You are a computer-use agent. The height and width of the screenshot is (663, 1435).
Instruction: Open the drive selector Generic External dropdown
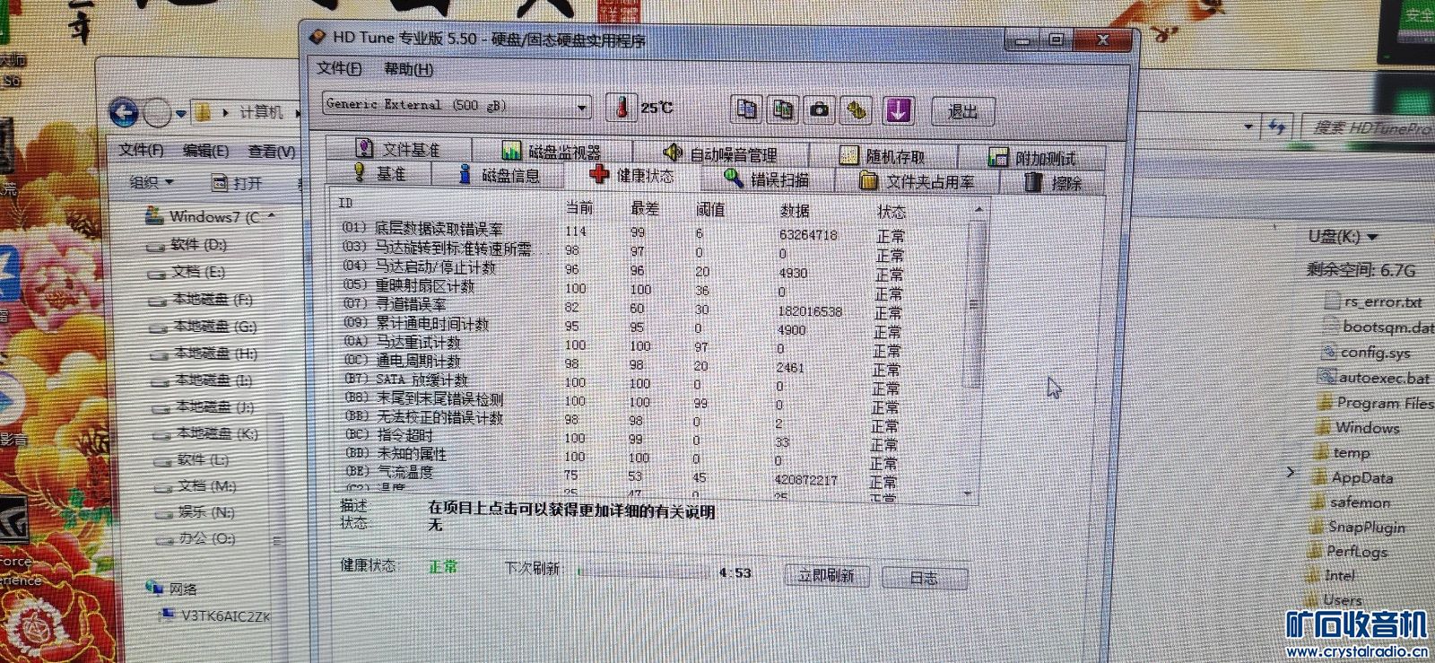tap(457, 105)
